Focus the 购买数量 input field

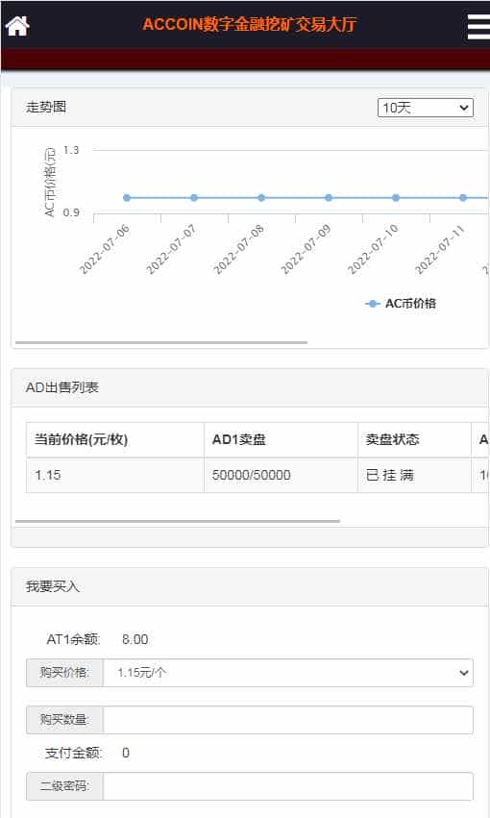pyautogui.click(x=288, y=720)
